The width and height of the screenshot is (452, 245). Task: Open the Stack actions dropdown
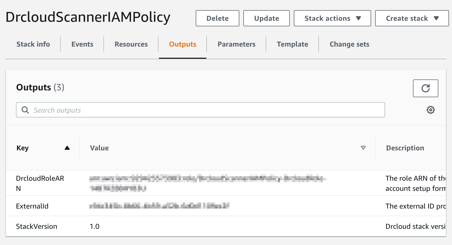tap(332, 18)
